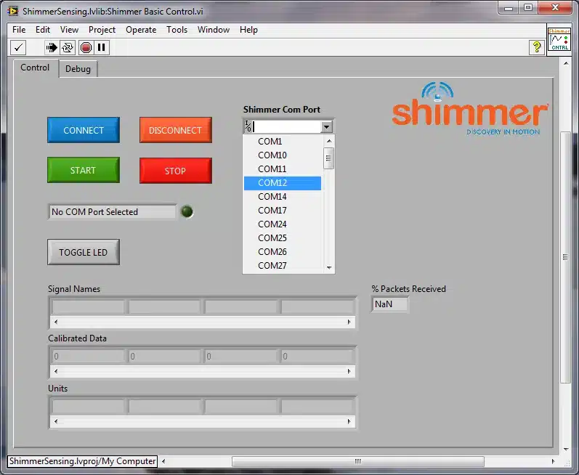Click ShimmerSensing.lvproj/My Computer status label

click(x=82, y=461)
